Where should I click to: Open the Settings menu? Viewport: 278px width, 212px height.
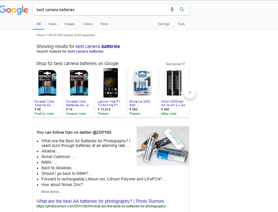coord(164,24)
